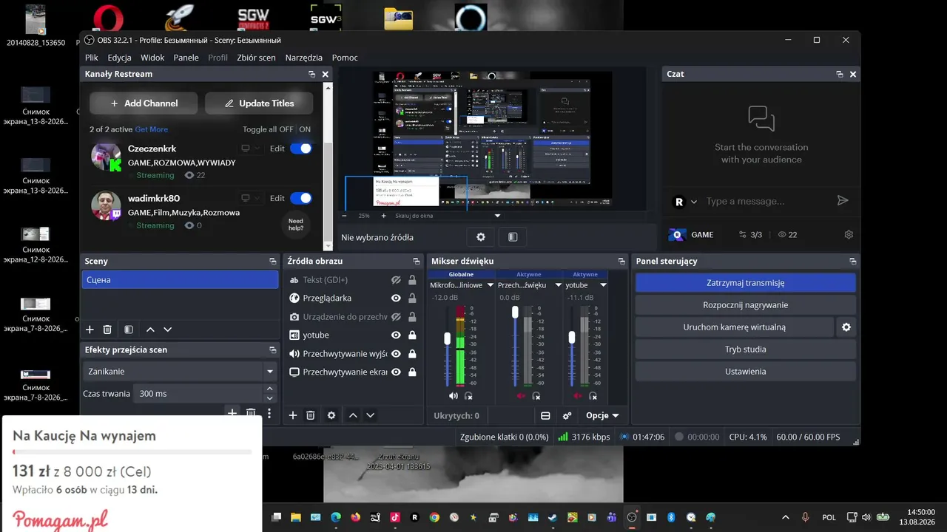
Task: Remove selected source with trash icon
Action: [311, 415]
